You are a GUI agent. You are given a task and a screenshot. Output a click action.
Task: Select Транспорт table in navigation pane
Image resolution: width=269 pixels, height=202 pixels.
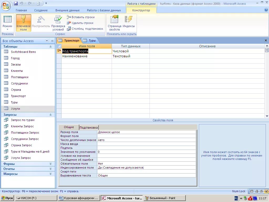pos(18,96)
